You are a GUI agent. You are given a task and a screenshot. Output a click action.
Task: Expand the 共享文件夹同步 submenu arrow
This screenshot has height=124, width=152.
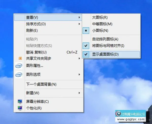tap(79, 58)
